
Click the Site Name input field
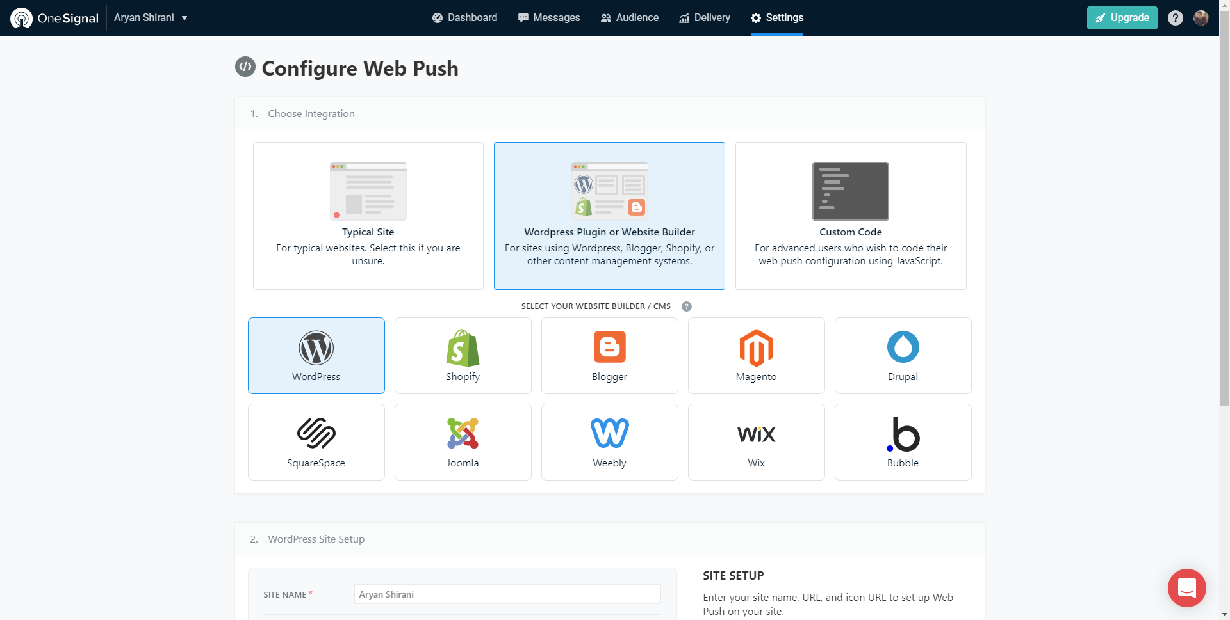(507, 594)
